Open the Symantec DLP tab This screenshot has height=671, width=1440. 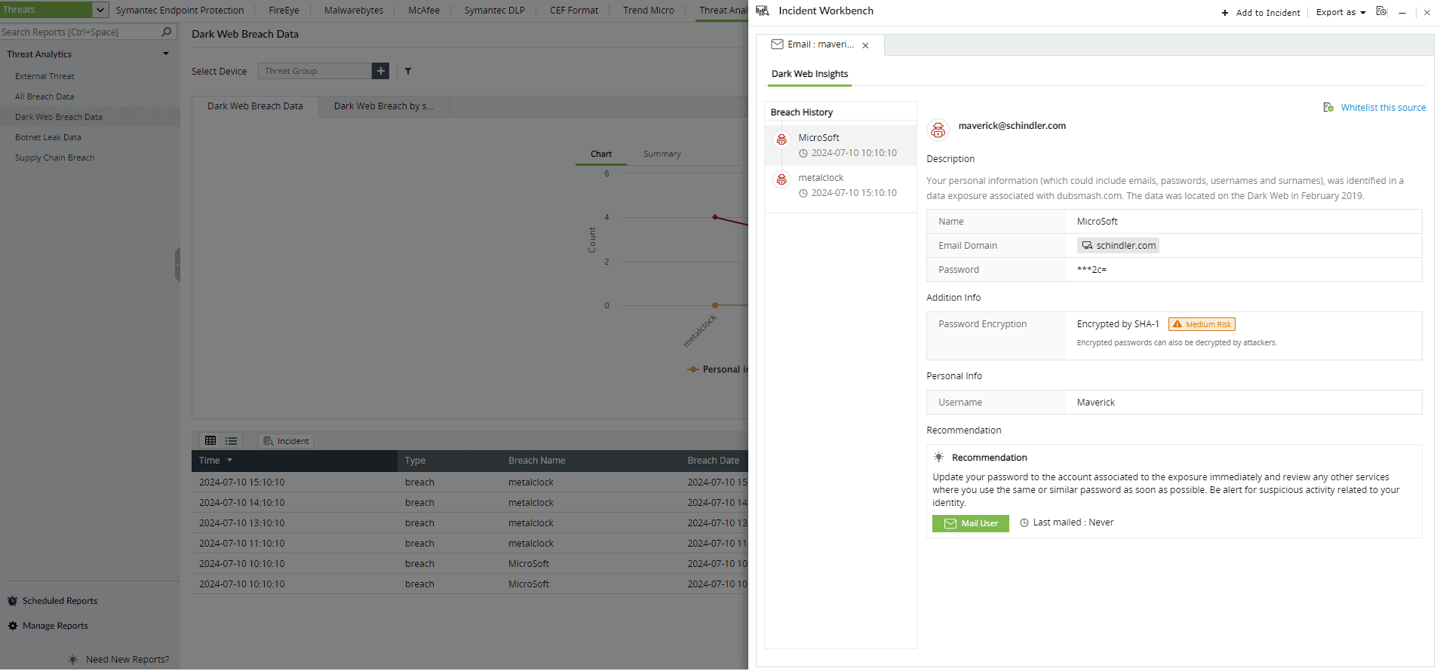(x=494, y=11)
